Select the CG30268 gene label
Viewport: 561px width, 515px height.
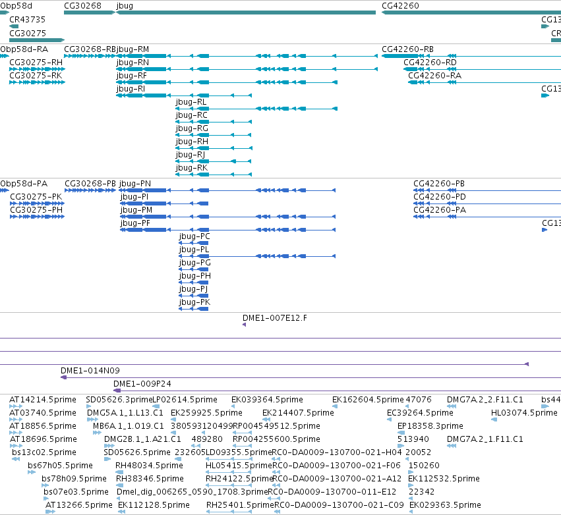coord(82,6)
